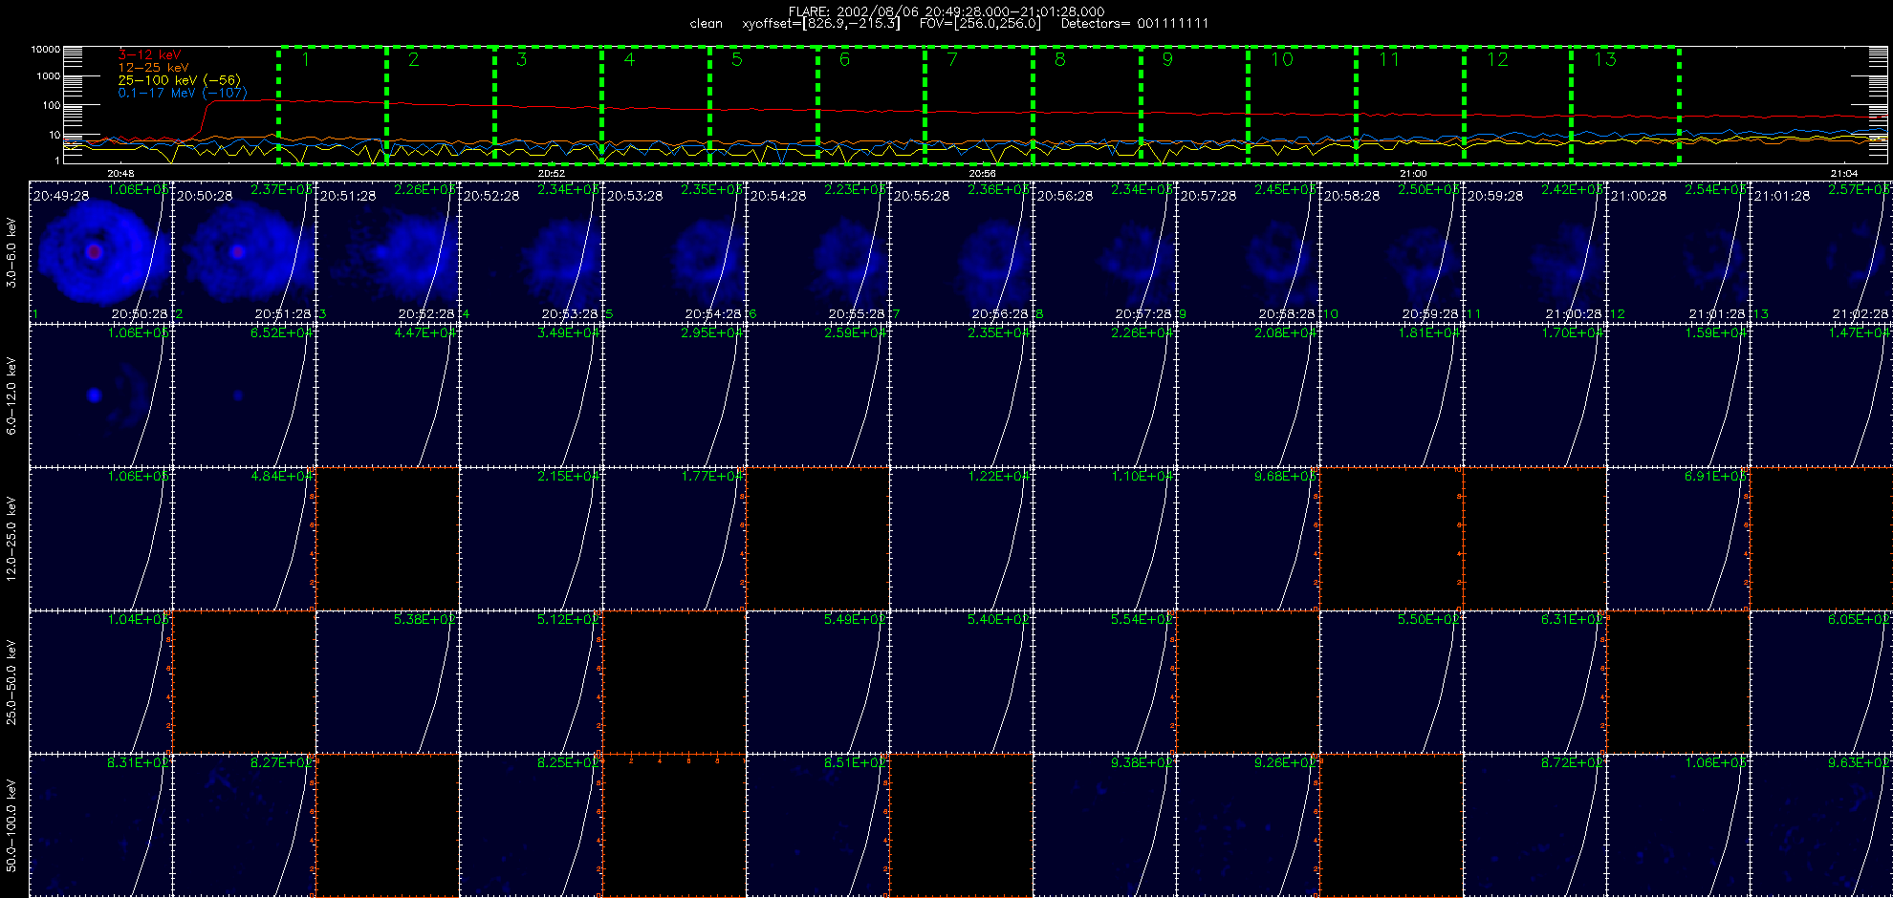Select time interval 4 in the light curve
The width and height of the screenshot is (1893, 898).
point(656,105)
